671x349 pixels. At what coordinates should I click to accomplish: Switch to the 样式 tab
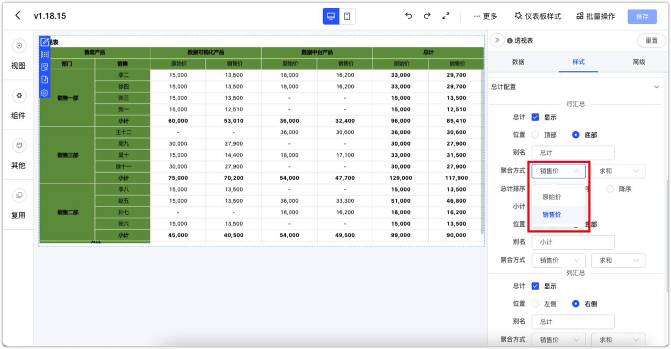578,62
